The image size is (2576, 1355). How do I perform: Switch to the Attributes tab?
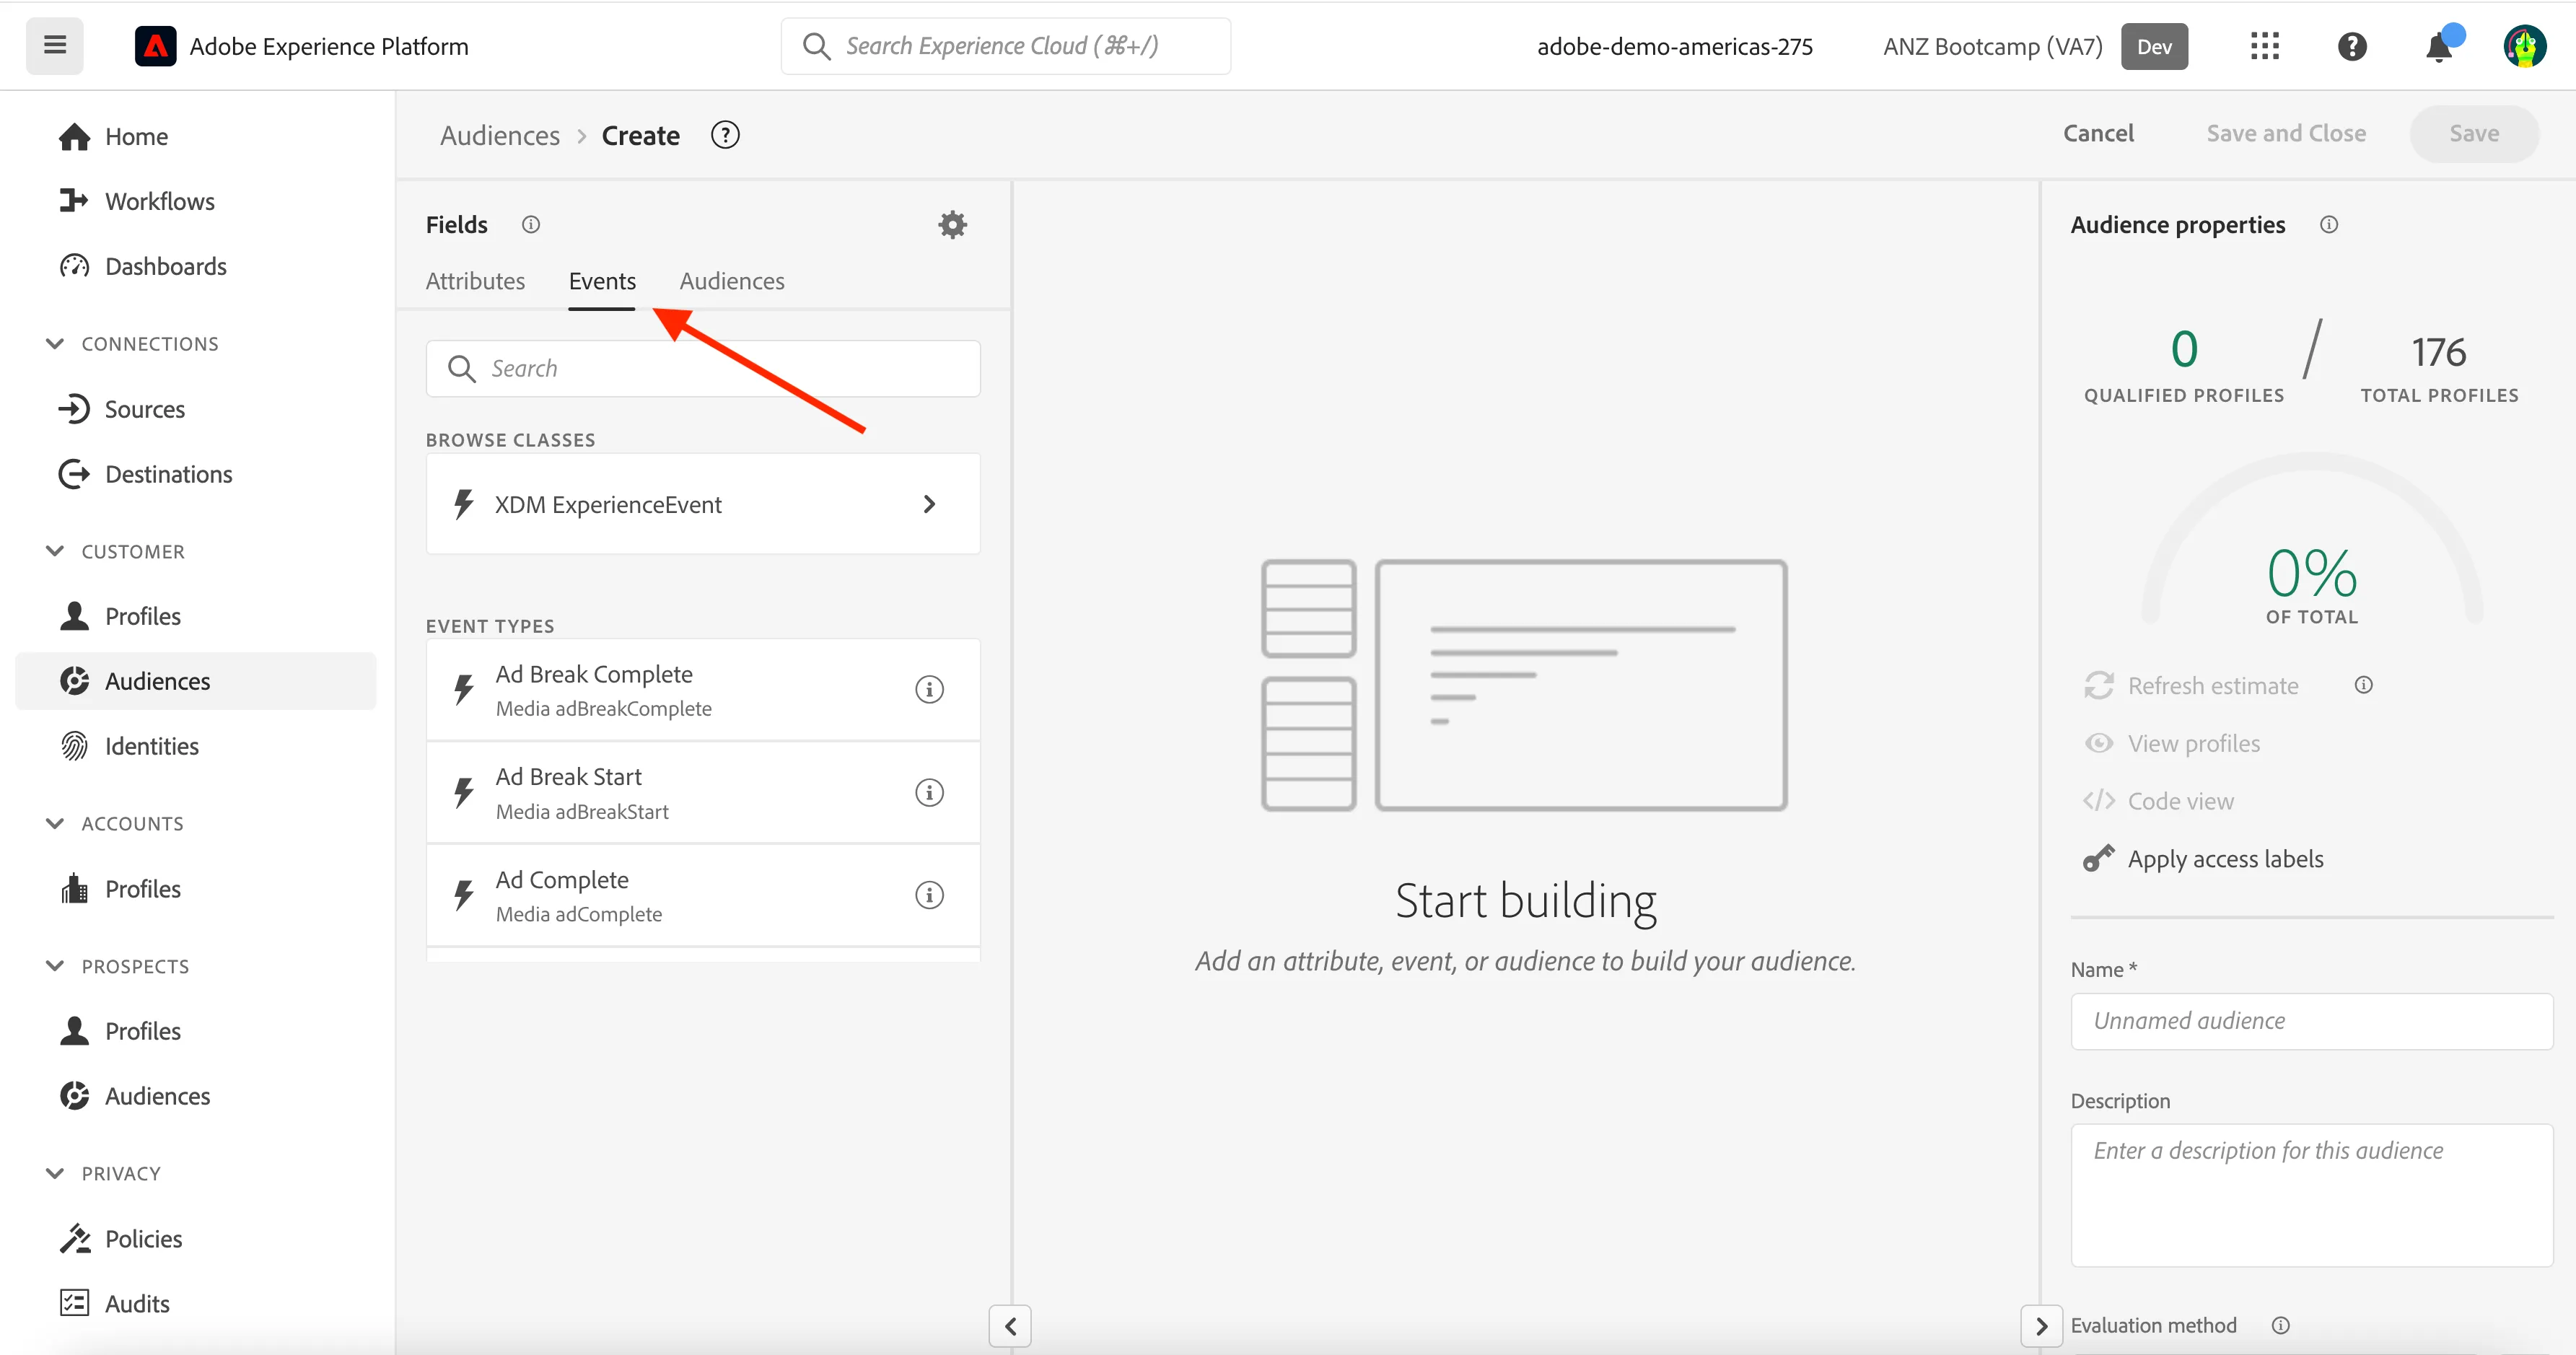[x=475, y=281]
